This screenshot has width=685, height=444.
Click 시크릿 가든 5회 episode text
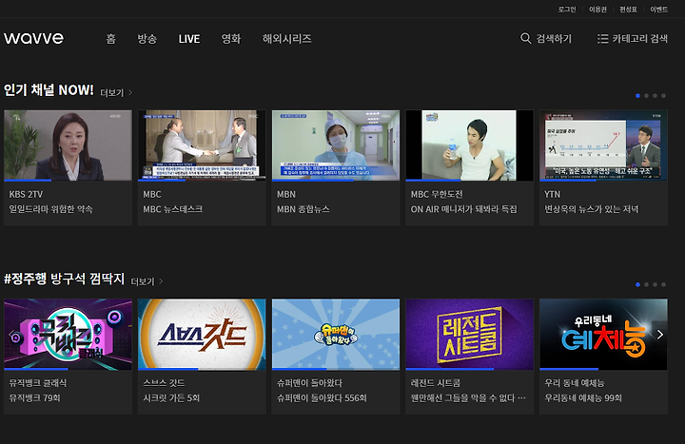pyautogui.click(x=171, y=397)
